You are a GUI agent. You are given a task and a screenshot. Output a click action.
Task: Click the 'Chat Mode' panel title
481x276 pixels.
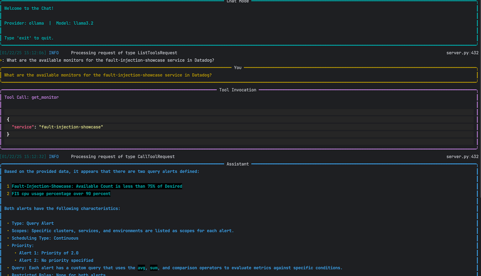pos(238,2)
